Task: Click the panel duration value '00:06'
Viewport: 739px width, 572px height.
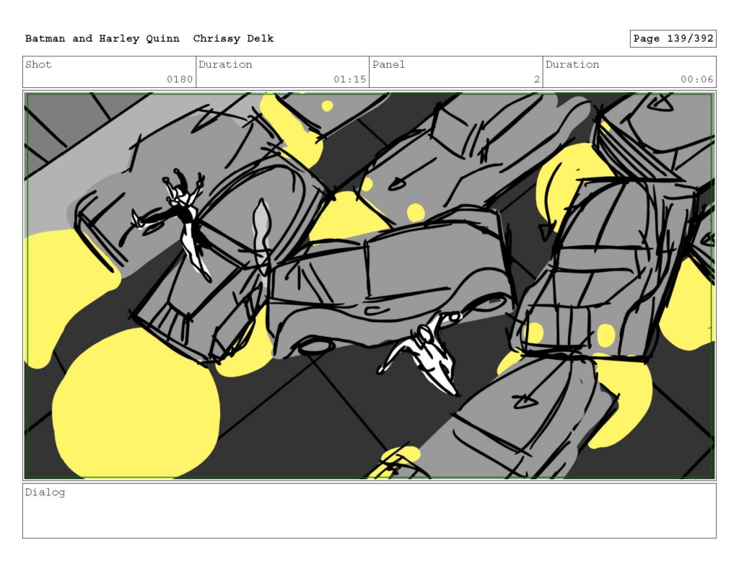Action: tap(696, 79)
